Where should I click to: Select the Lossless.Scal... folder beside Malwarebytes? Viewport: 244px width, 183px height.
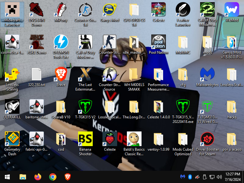[232, 77]
